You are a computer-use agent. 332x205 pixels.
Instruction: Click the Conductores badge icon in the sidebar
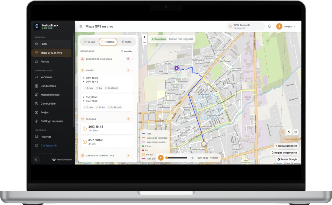pos(37,86)
